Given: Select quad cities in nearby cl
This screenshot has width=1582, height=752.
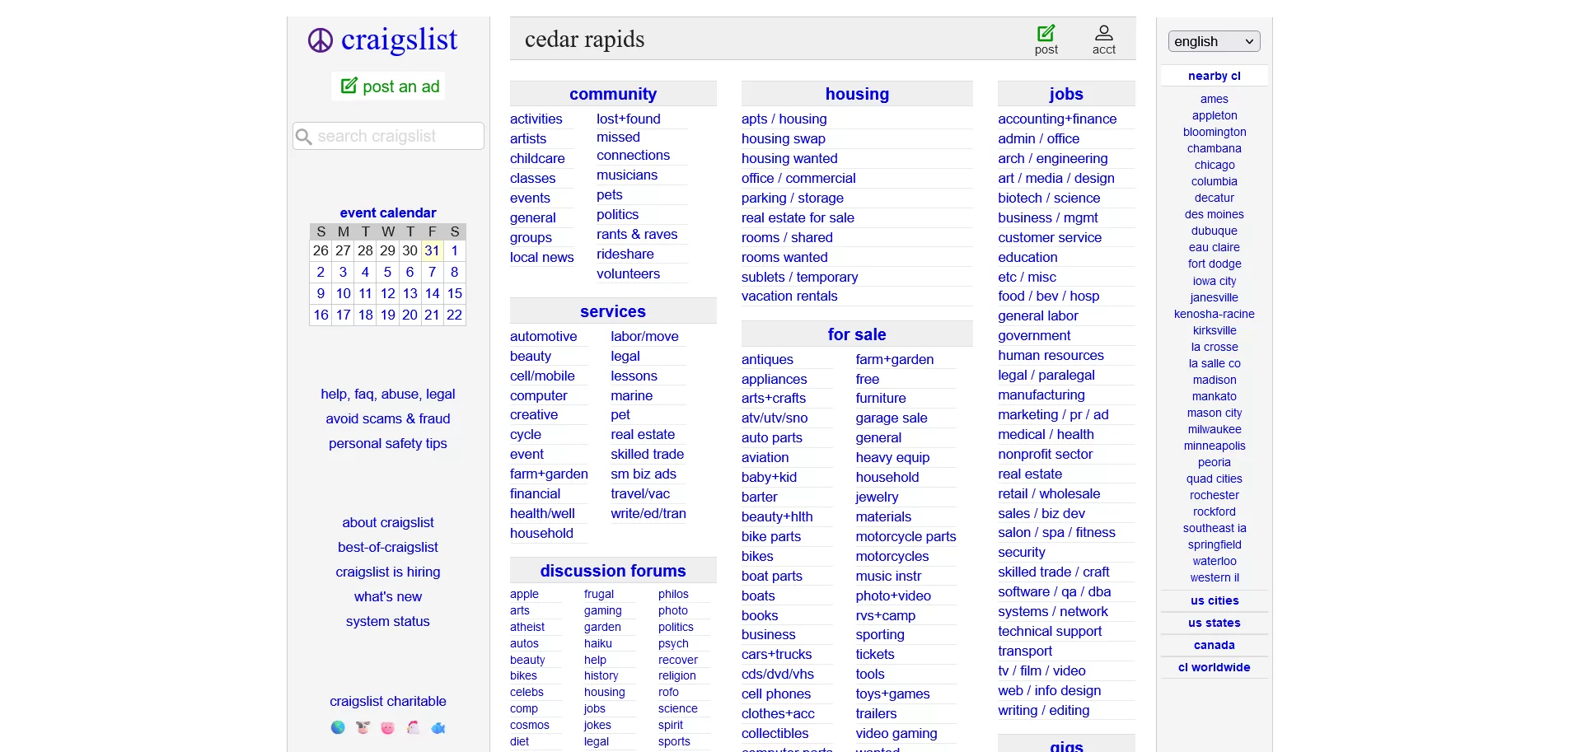Looking at the screenshot, I should pos(1215,479).
